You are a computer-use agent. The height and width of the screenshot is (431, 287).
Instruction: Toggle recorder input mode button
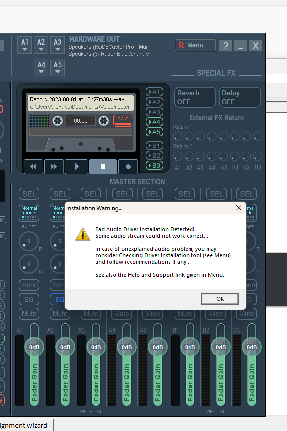point(123,121)
